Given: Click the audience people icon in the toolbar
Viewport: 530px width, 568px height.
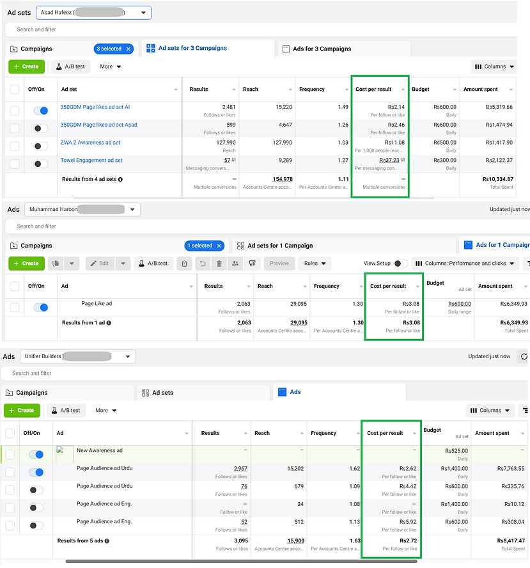Looking at the screenshot, I should tap(235, 264).
